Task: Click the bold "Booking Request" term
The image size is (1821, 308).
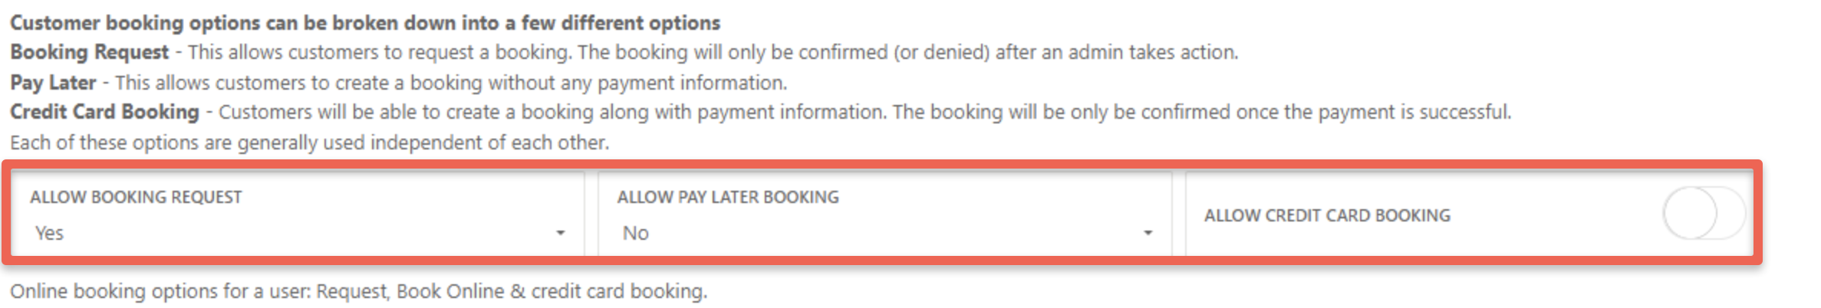Action: coord(89,52)
